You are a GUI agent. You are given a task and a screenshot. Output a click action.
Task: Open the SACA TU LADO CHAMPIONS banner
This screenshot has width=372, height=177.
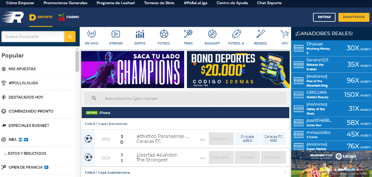point(133,70)
